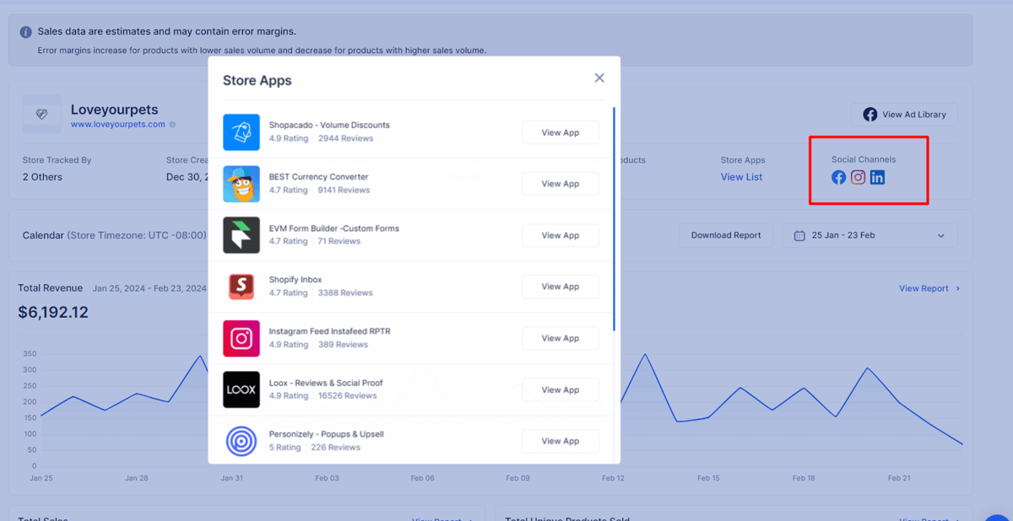Screen dimensions: 1013x521
Task: Click the Instagram Feed Instafeed app icon
Action: pos(241,338)
